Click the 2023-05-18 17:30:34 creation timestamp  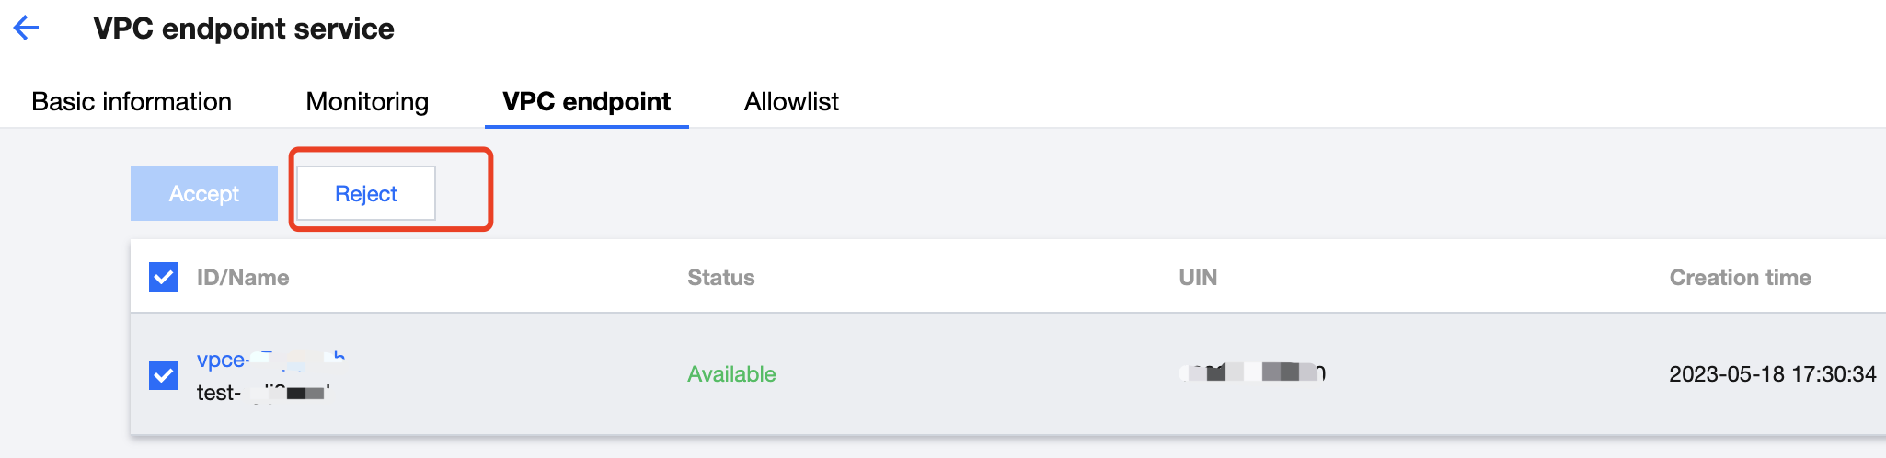coord(1772,374)
